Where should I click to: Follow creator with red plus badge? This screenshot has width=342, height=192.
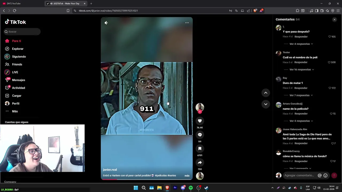(x=200, y=112)
